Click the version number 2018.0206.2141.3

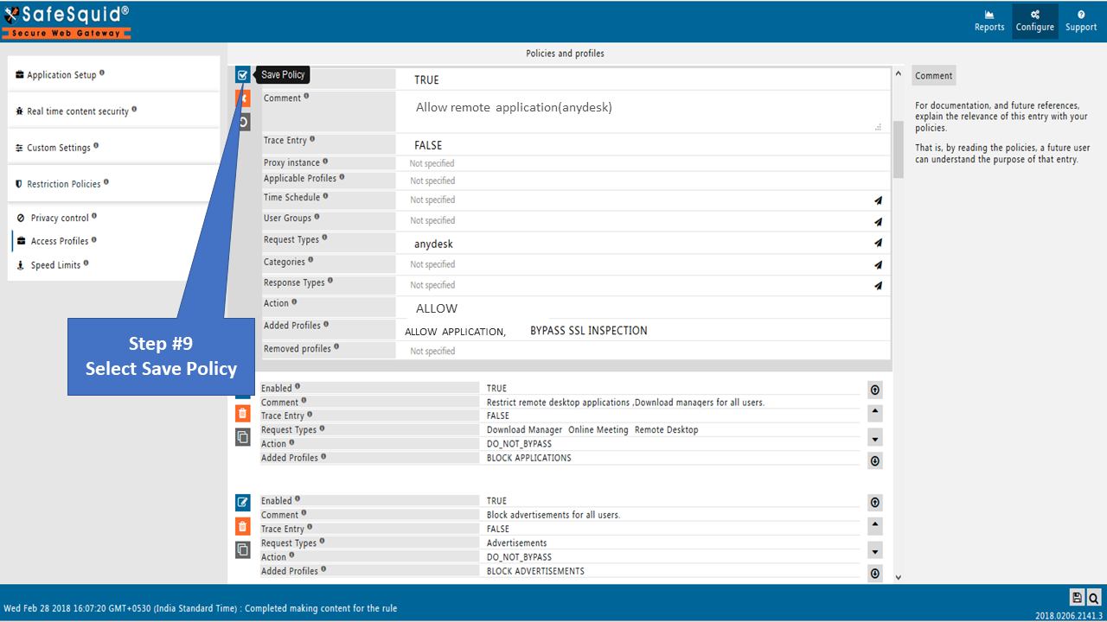pos(1068,615)
